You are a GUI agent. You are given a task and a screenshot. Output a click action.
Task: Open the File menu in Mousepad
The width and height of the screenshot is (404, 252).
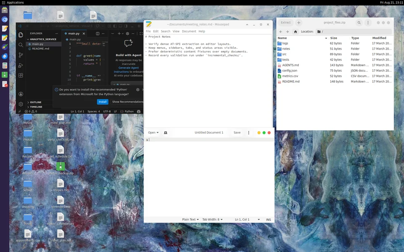pyautogui.click(x=148, y=31)
